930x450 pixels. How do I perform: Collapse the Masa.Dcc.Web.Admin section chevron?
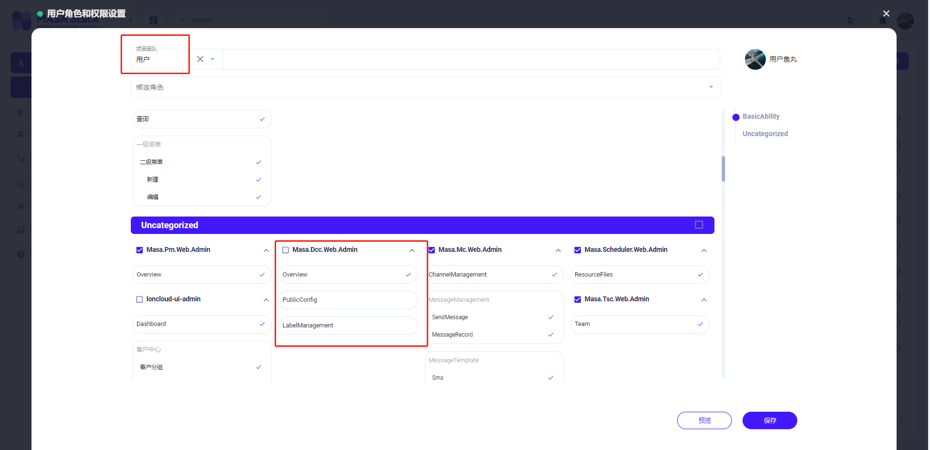click(412, 250)
